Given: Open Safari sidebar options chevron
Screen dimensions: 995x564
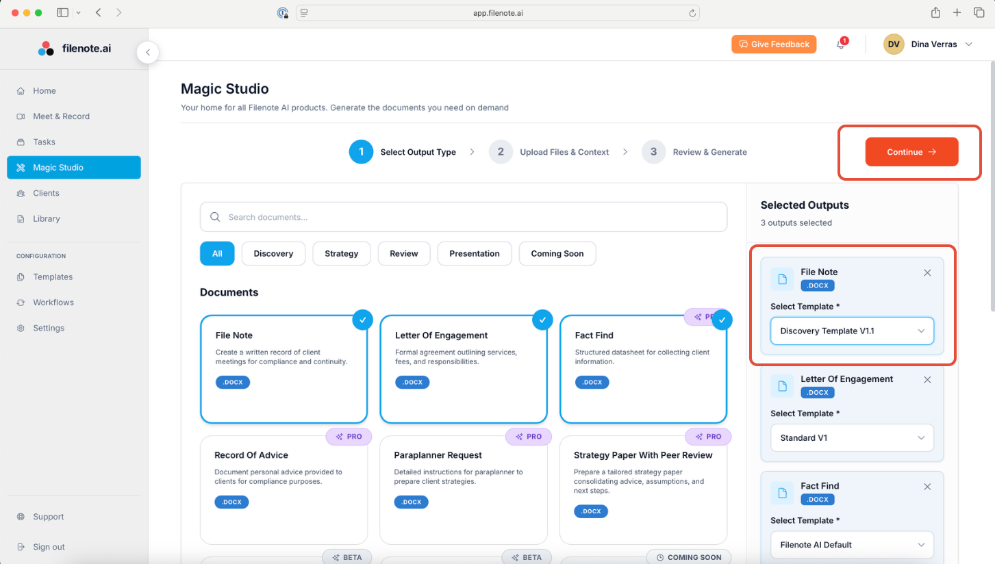Looking at the screenshot, I should (78, 12).
